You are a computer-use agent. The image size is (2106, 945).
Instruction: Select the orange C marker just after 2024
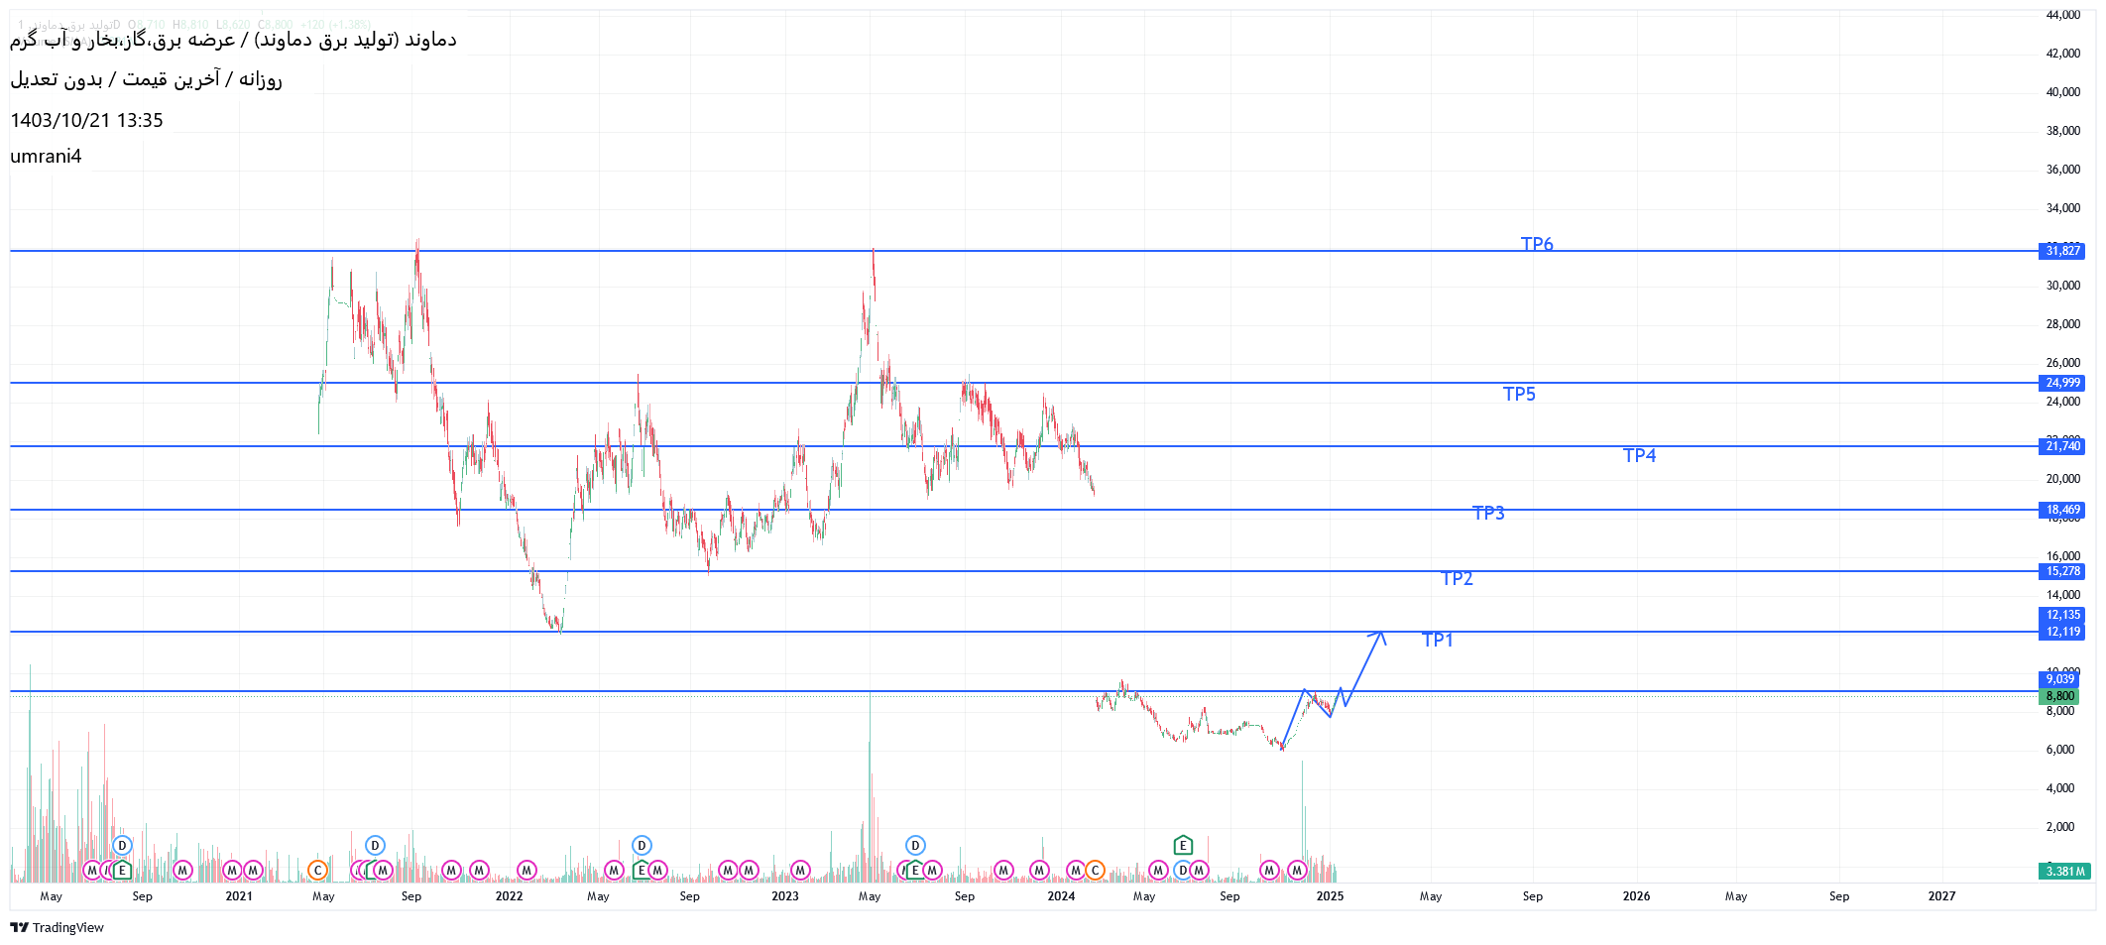pyautogui.click(x=1095, y=871)
